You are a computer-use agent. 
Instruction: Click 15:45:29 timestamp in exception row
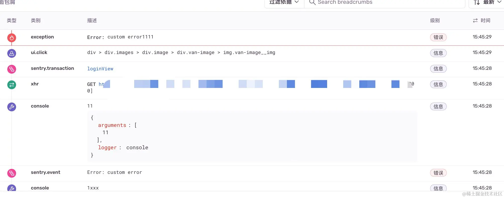tap(482, 37)
